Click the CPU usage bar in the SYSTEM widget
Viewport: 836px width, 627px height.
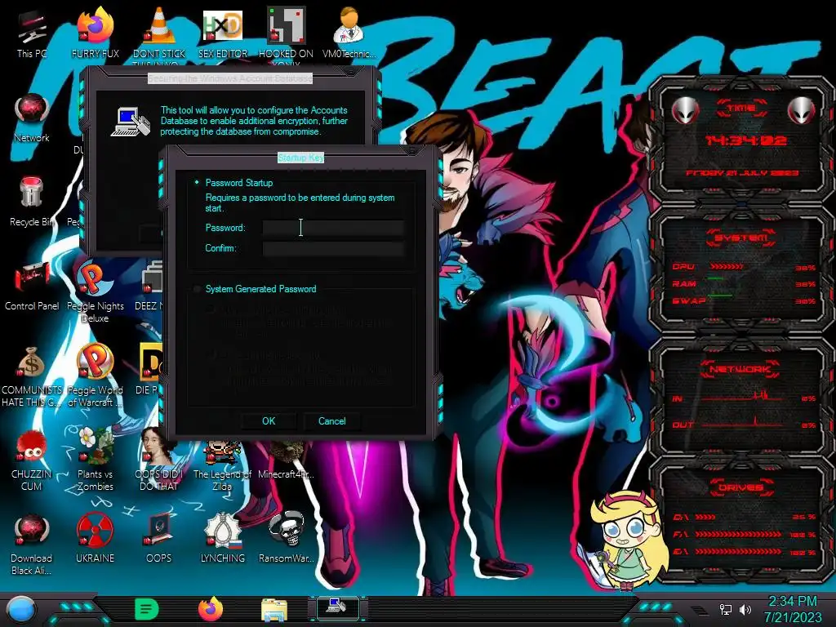[726, 267]
